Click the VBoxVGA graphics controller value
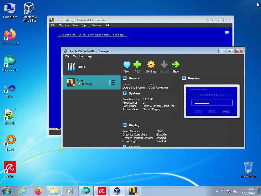This screenshot has height=196, width=261. (x=161, y=134)
